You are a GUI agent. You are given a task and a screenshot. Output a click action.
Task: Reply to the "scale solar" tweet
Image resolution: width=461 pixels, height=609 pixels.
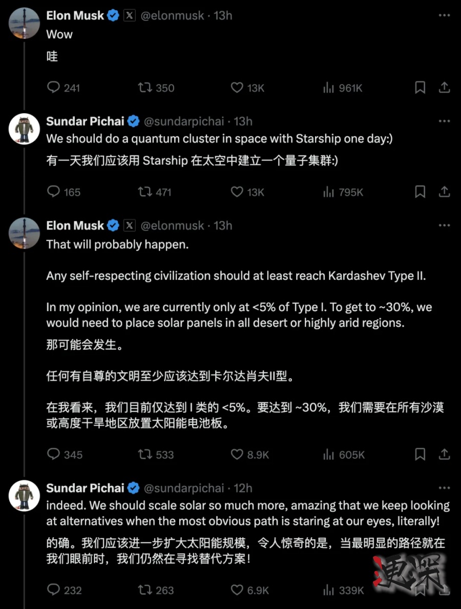[53, 590]
